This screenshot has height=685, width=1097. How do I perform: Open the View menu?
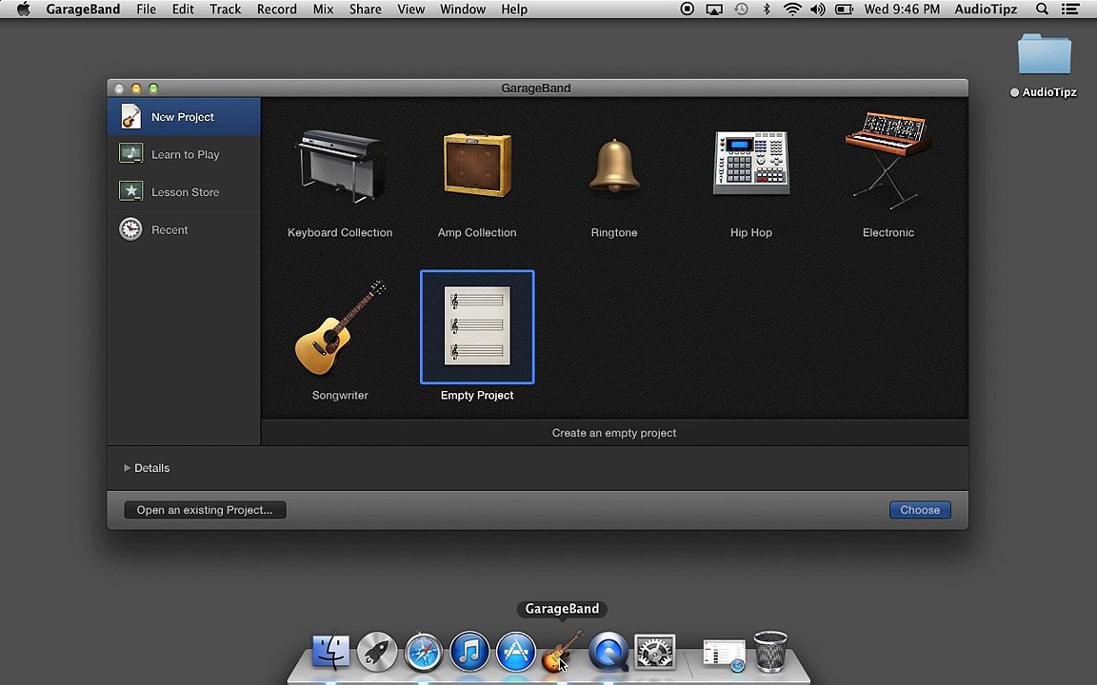[x=411, y=10]
